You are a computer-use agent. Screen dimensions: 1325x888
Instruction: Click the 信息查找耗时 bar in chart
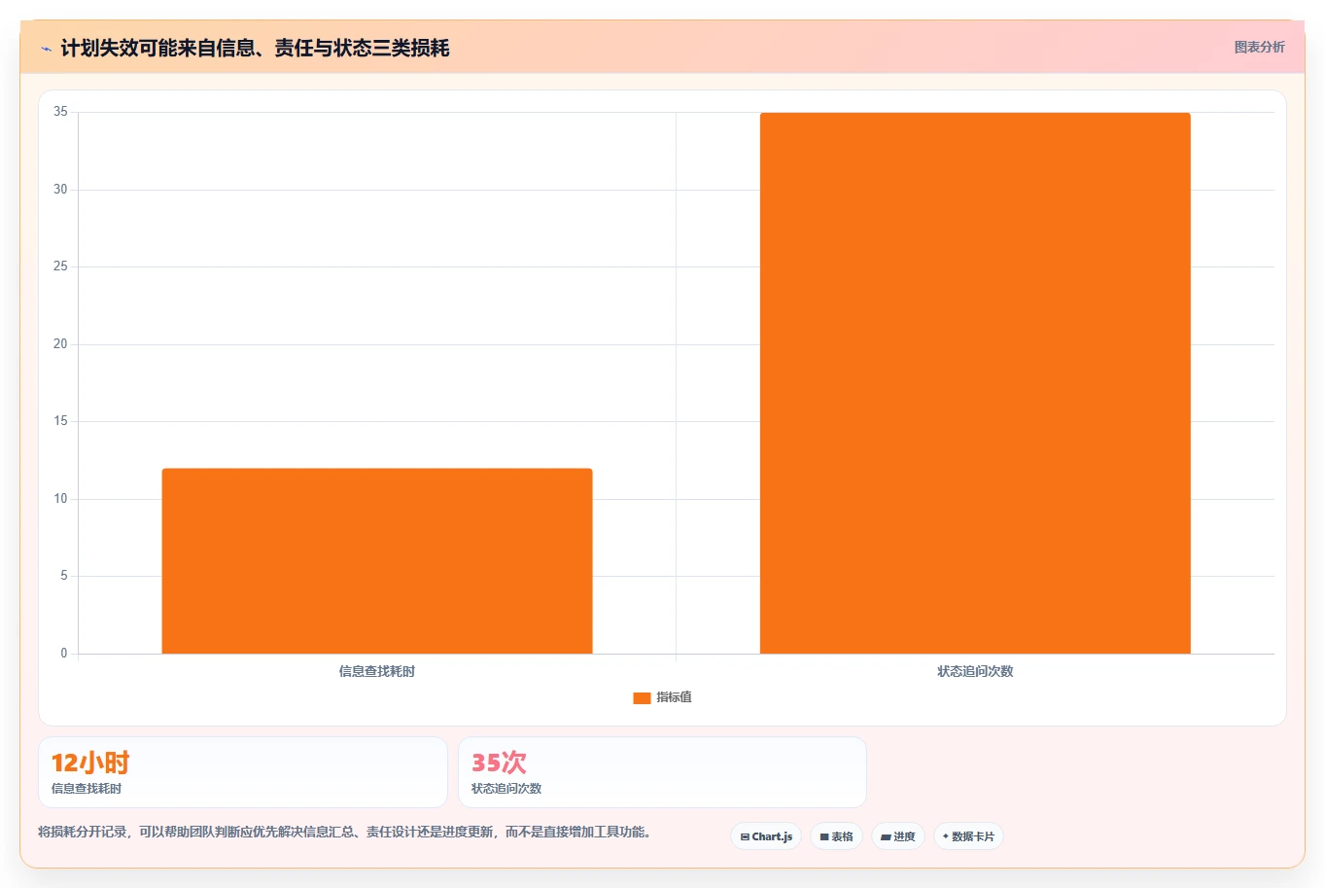[377, 561]
